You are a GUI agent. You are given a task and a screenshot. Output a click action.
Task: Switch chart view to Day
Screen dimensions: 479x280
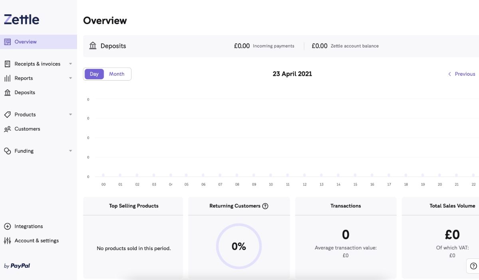coord(94,74)
